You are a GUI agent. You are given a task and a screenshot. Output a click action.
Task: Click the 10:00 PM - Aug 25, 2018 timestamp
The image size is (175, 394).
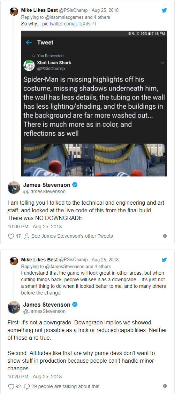[x=35, y=227]
